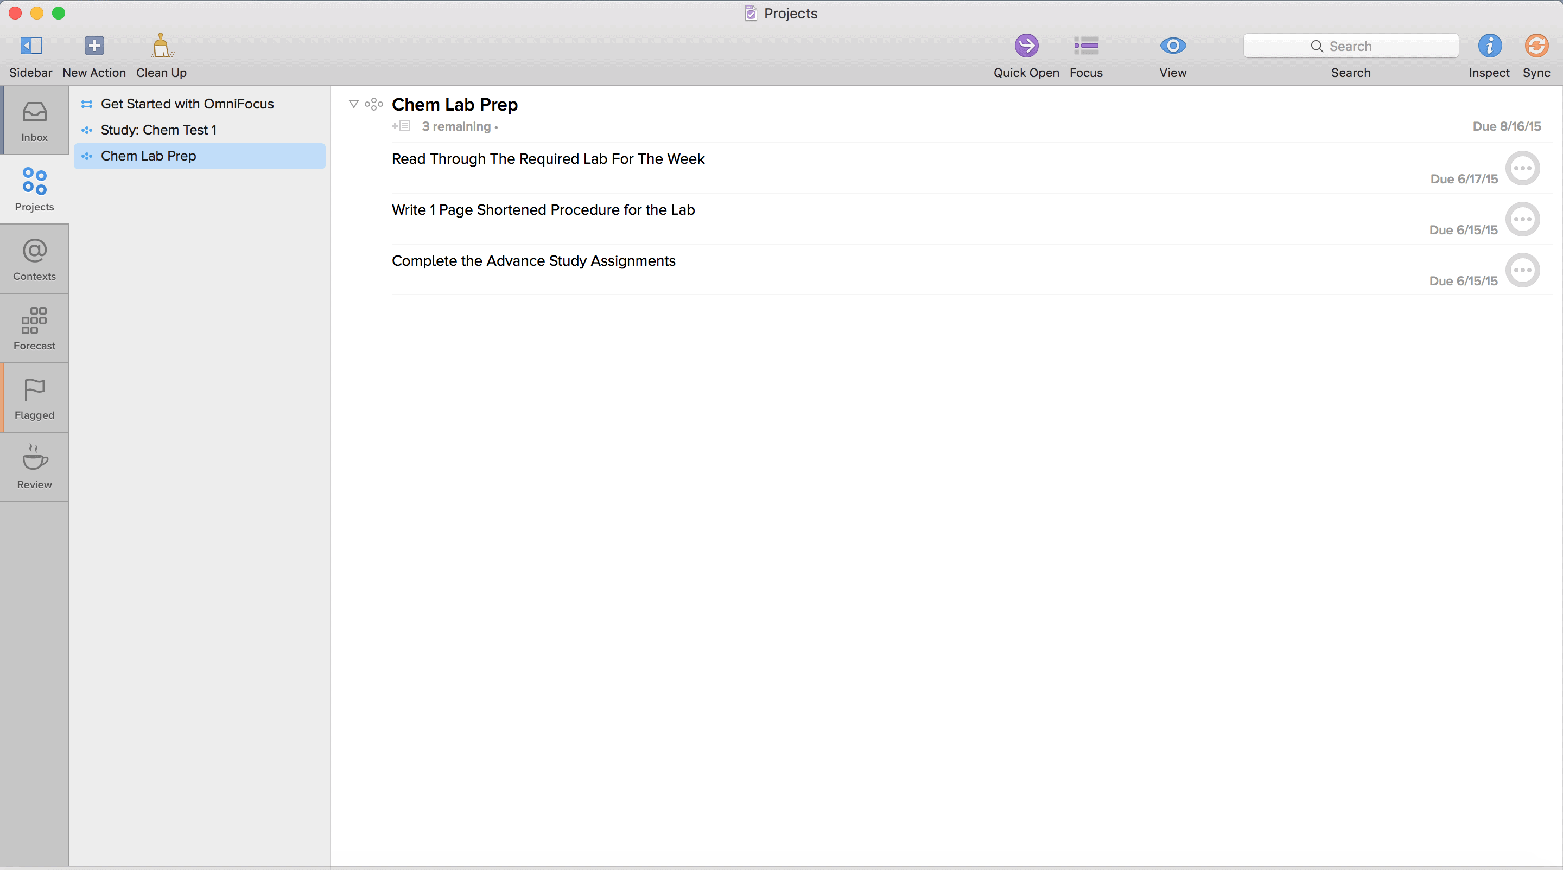The height and width of the screenshot is (870, 1563).
Task: Switch to the Inbox perspective
Action: [35, 120]
